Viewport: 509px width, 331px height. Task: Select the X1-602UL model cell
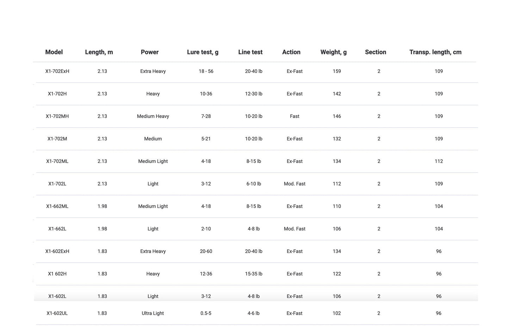tap(57, 313)
